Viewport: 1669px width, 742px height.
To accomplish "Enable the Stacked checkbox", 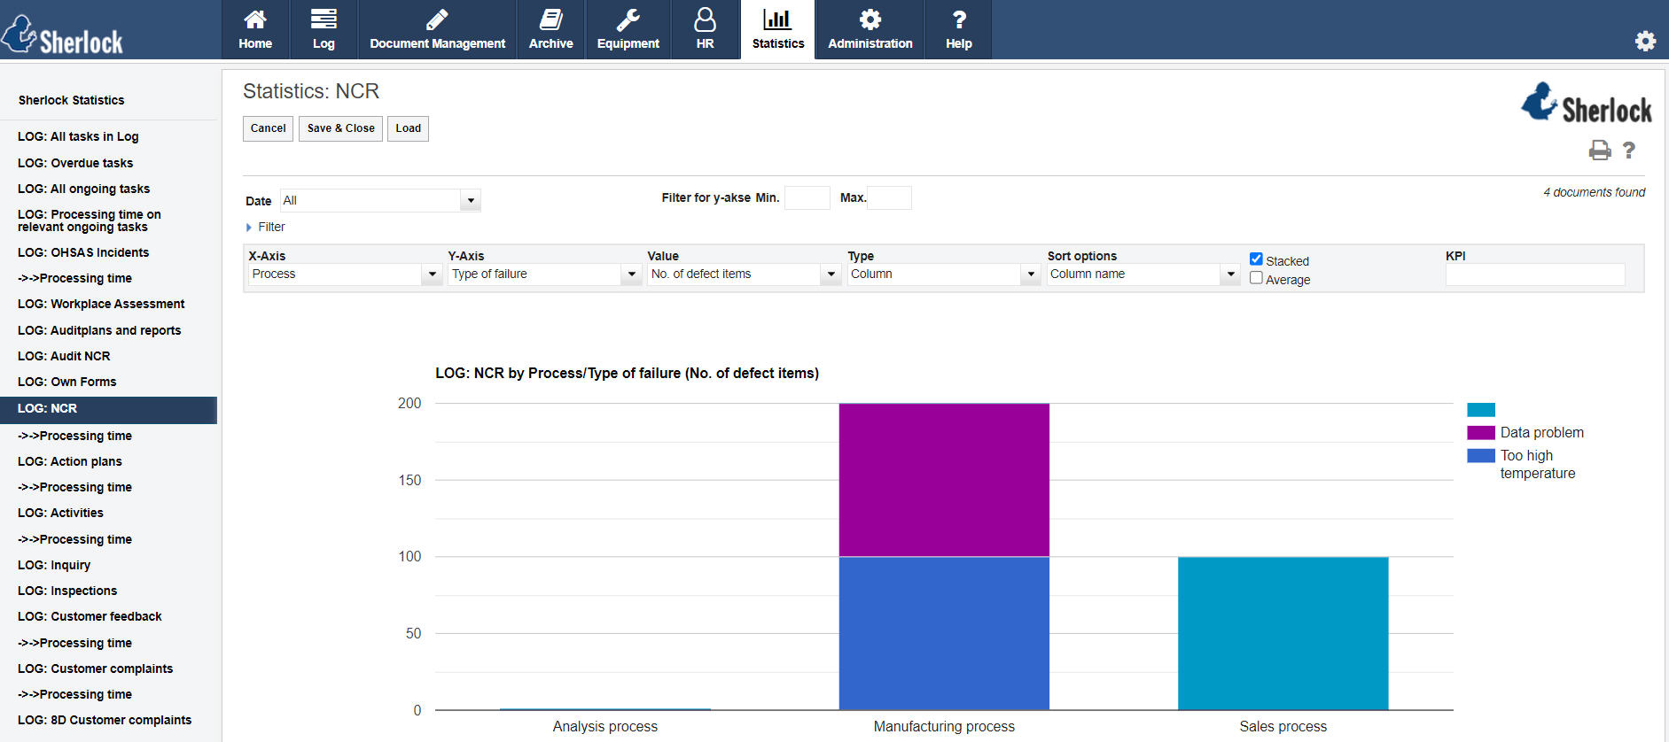I will click(x=1256, y=259).
